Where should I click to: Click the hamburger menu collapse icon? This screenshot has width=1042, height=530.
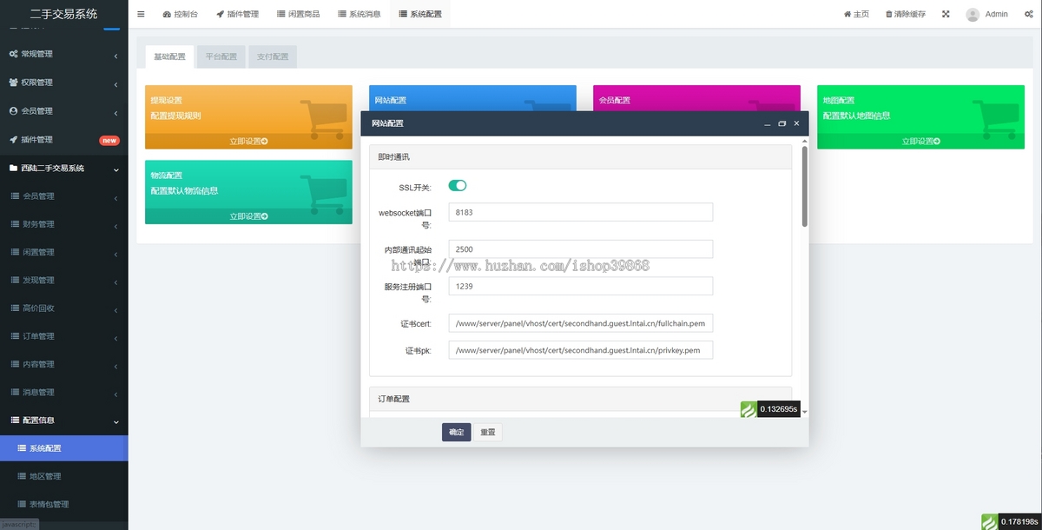141,14
